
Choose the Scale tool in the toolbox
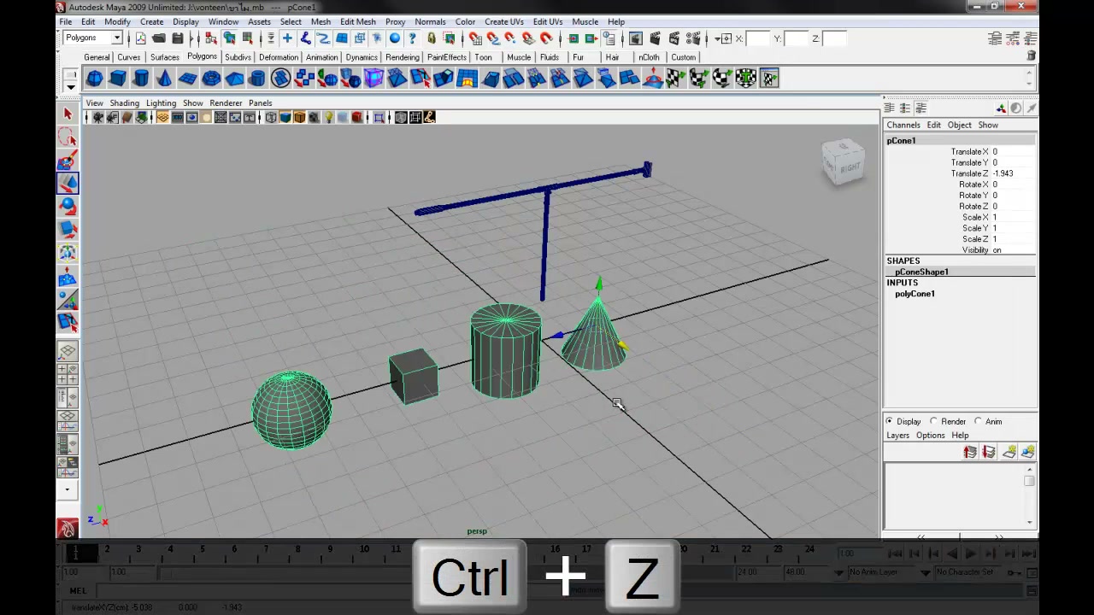(68, 229)
